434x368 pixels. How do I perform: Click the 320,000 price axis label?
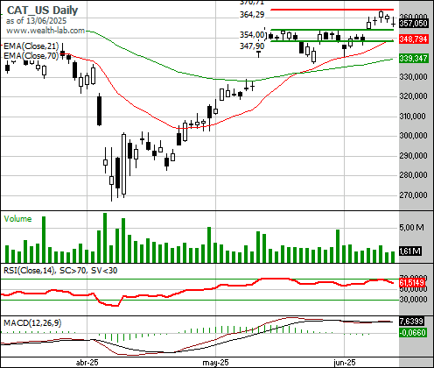pyautogui.click(x=413, y=96)
